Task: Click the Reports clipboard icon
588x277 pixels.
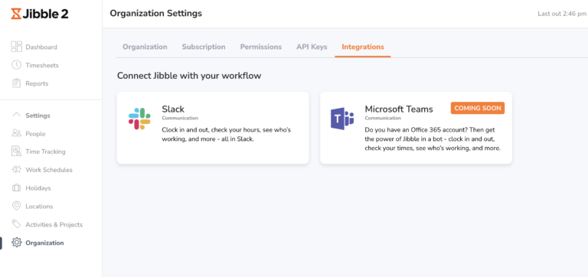Action: pyautogui.click(x=17, y=83)
